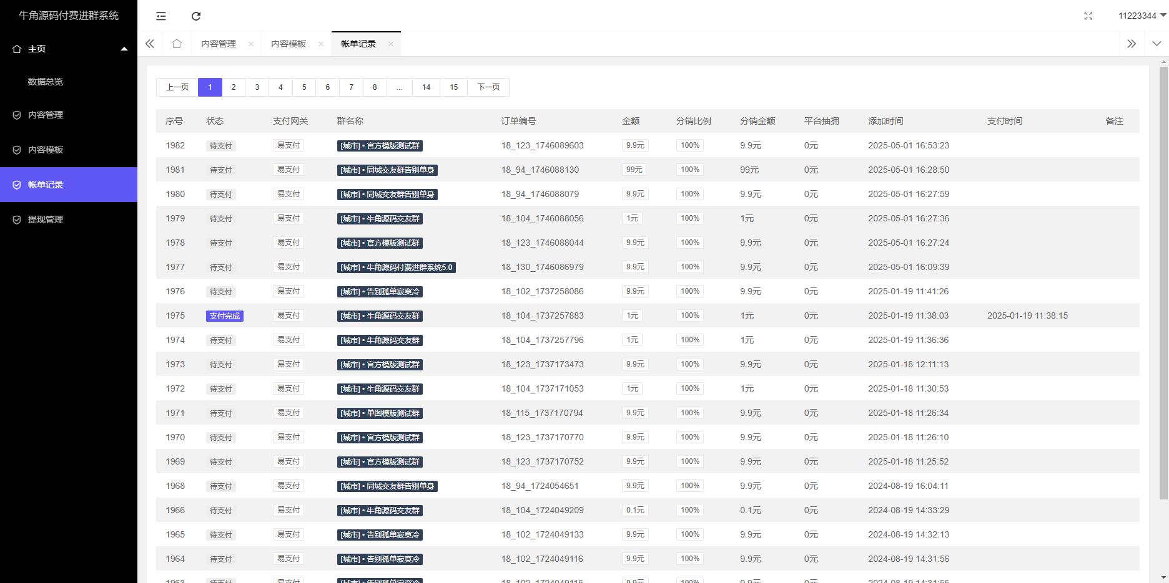1169x583 pixels.
Task: Click the home tab icon
Action: click(x=177, y=44)
